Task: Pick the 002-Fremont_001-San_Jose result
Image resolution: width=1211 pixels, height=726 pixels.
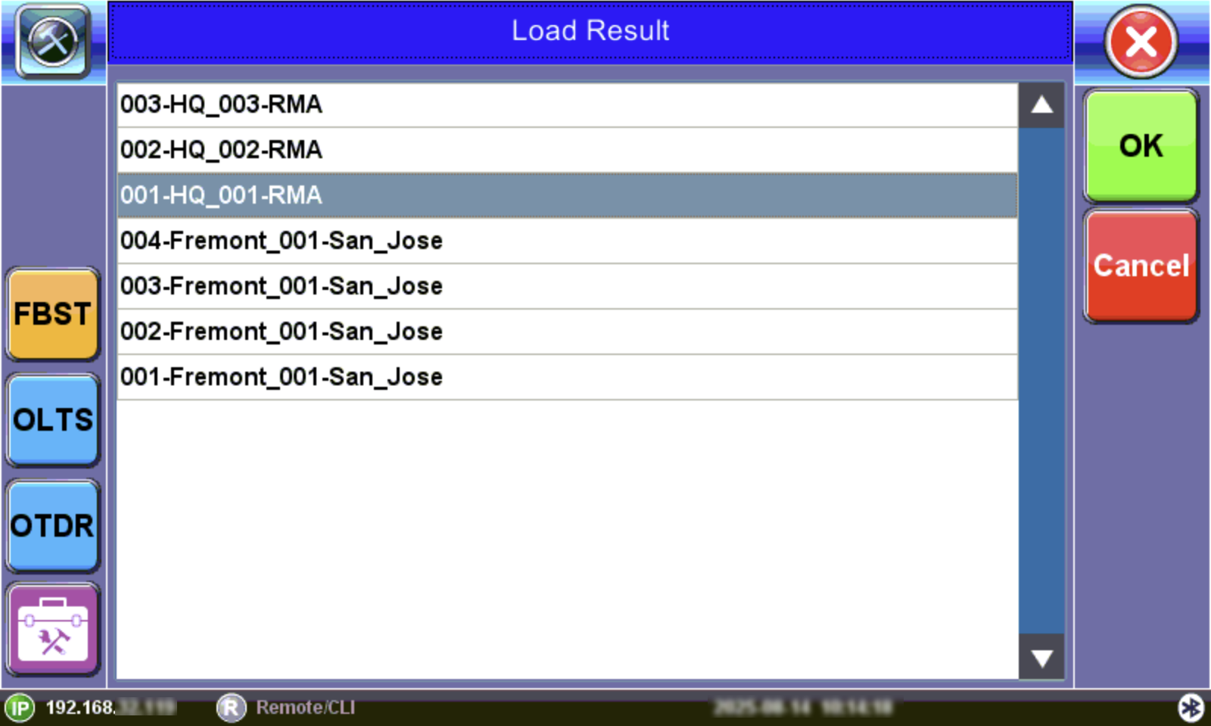Action: coord(566,332)
